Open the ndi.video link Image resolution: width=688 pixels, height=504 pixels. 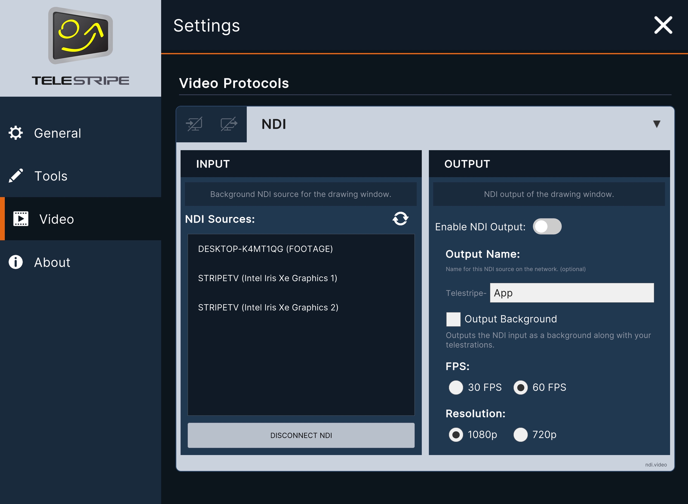(x=656, y=464)
